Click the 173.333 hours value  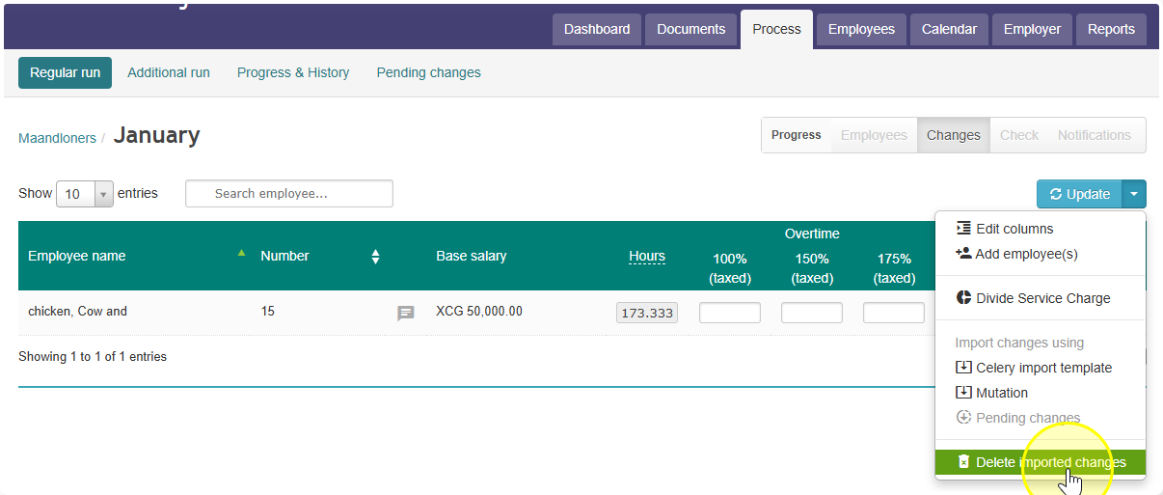[x=647, y=313]
